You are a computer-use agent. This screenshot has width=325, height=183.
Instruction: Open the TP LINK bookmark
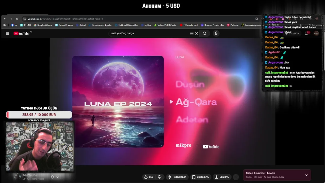pos(25,25)
